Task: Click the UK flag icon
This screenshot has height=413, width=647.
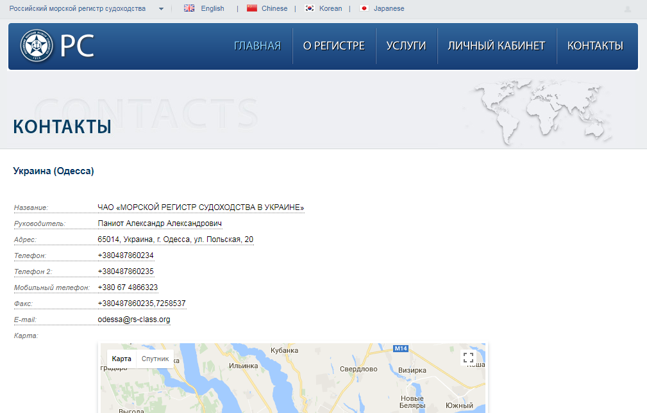Action: click(x=189, y=8)
